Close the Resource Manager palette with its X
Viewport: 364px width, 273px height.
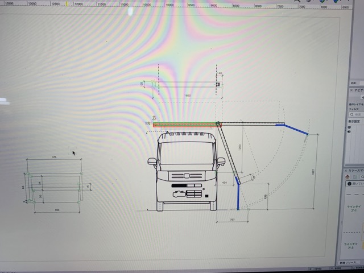point(345,171)
